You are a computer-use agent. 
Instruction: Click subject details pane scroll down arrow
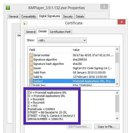[x=117, y=118]
